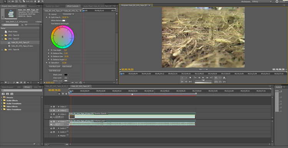Select Kate_B3_VHS_Tape_07.mov in Project panel
This screenshot has width=288, height=148.
tap(22, 46)
